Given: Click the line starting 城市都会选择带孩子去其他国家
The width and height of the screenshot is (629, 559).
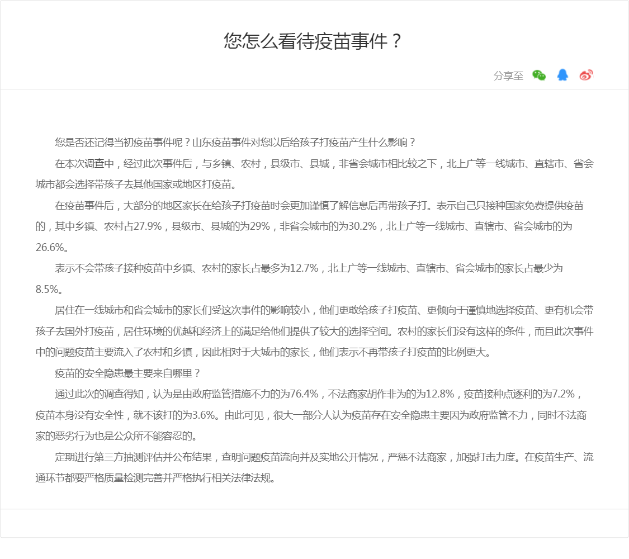Looking at the screenshot, I should (x=137, y=184).
